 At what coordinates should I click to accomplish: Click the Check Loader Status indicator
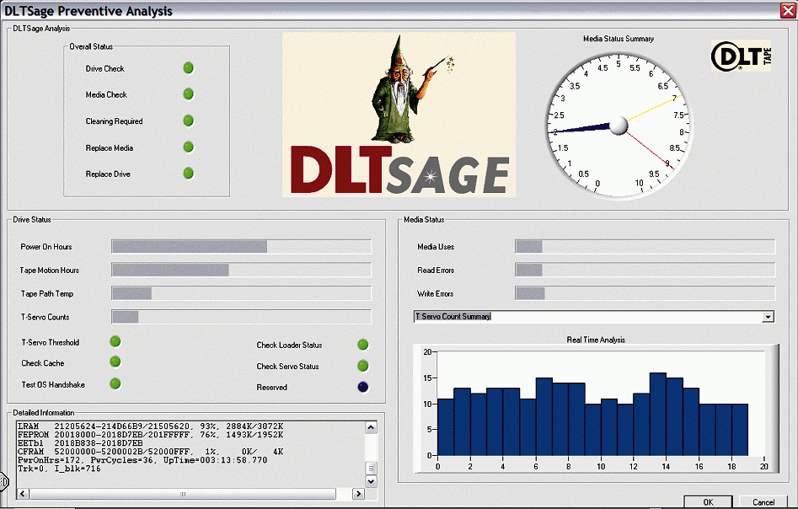(x=363, y=345)
